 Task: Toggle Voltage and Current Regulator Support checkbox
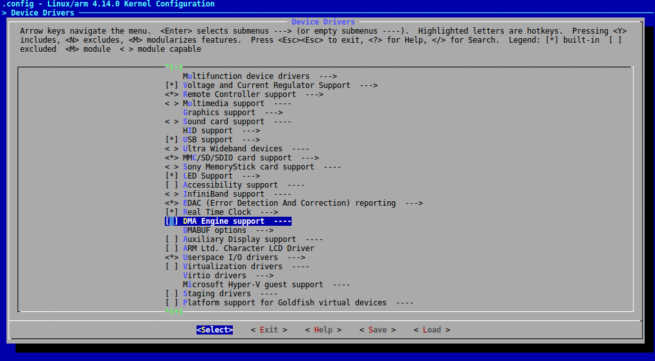point(172,85)
